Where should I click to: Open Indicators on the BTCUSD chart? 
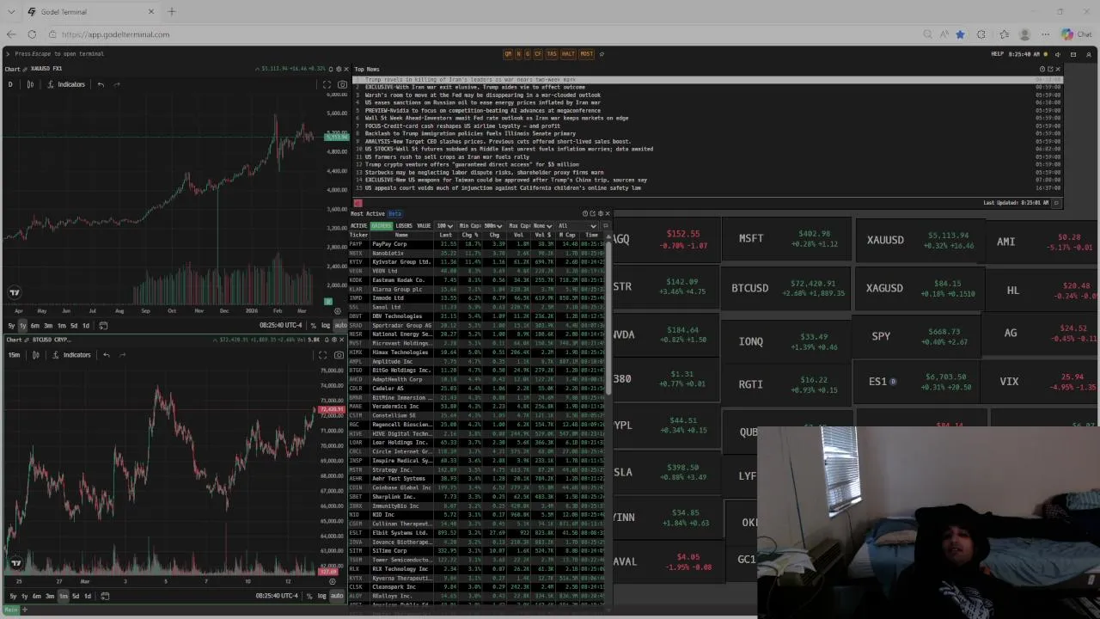(x=71, y=355)
